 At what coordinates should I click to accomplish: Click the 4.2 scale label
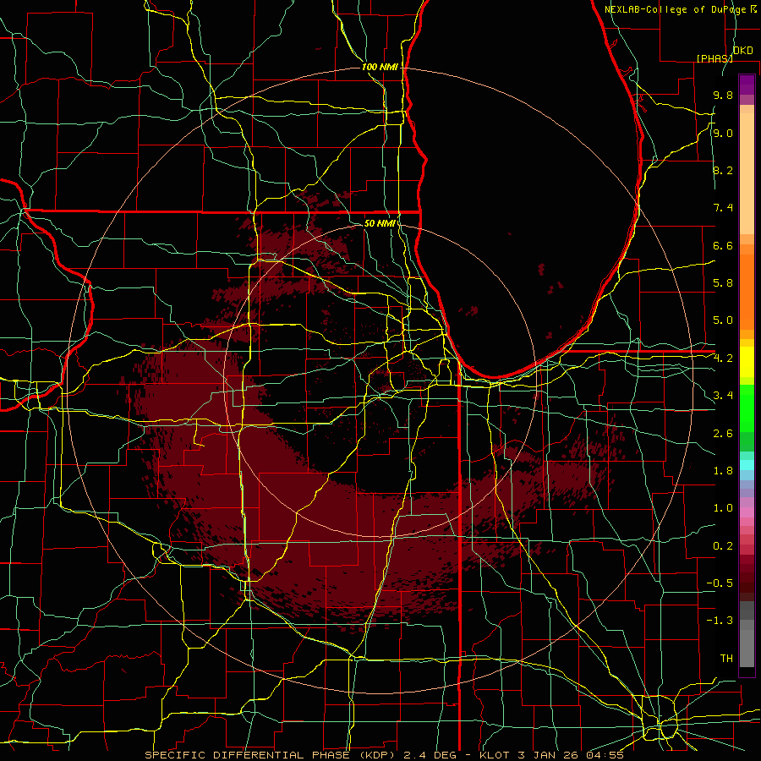[723, 359]
